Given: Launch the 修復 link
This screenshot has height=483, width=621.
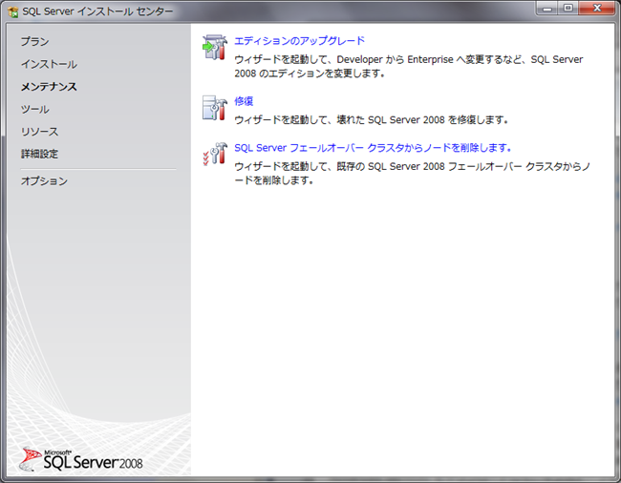Looking at the screenshot, I should 244,101.
